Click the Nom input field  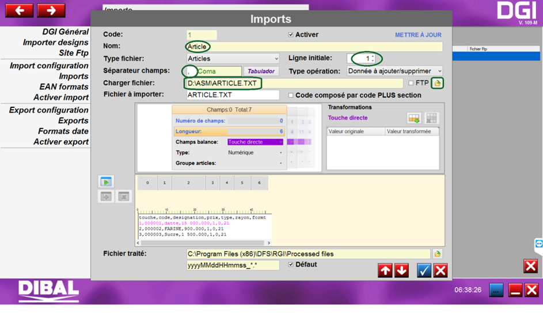click(x=314, y=47)
